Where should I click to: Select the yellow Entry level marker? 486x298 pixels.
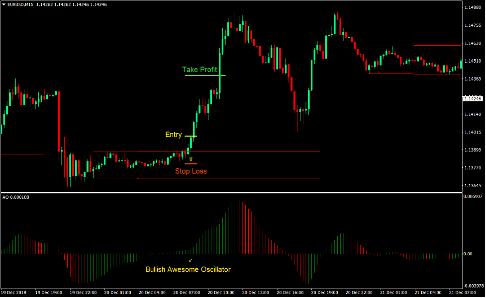coord(191,135)
